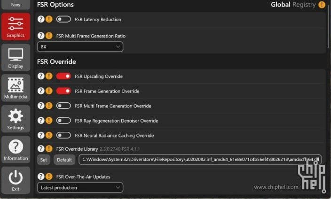Viewport: 331px width, 199px height.
Task: Click help icon for FSR Upscaling Override
Action: pos(41,76)
